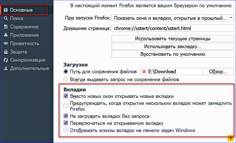Click the lock icon next to Защита
Viewport: 236px width, 143px height.
coord(6,52)
